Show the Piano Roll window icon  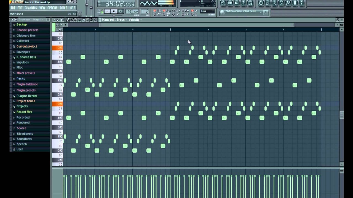coord(237,3)
